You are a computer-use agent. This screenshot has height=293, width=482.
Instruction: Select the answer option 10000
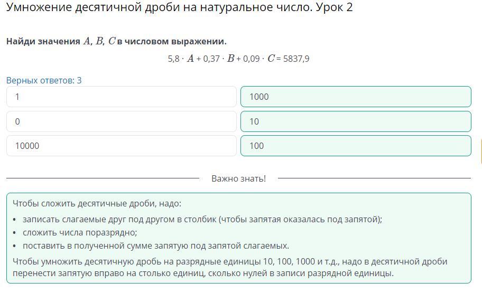pyautogui.click(x=121, y=146)
